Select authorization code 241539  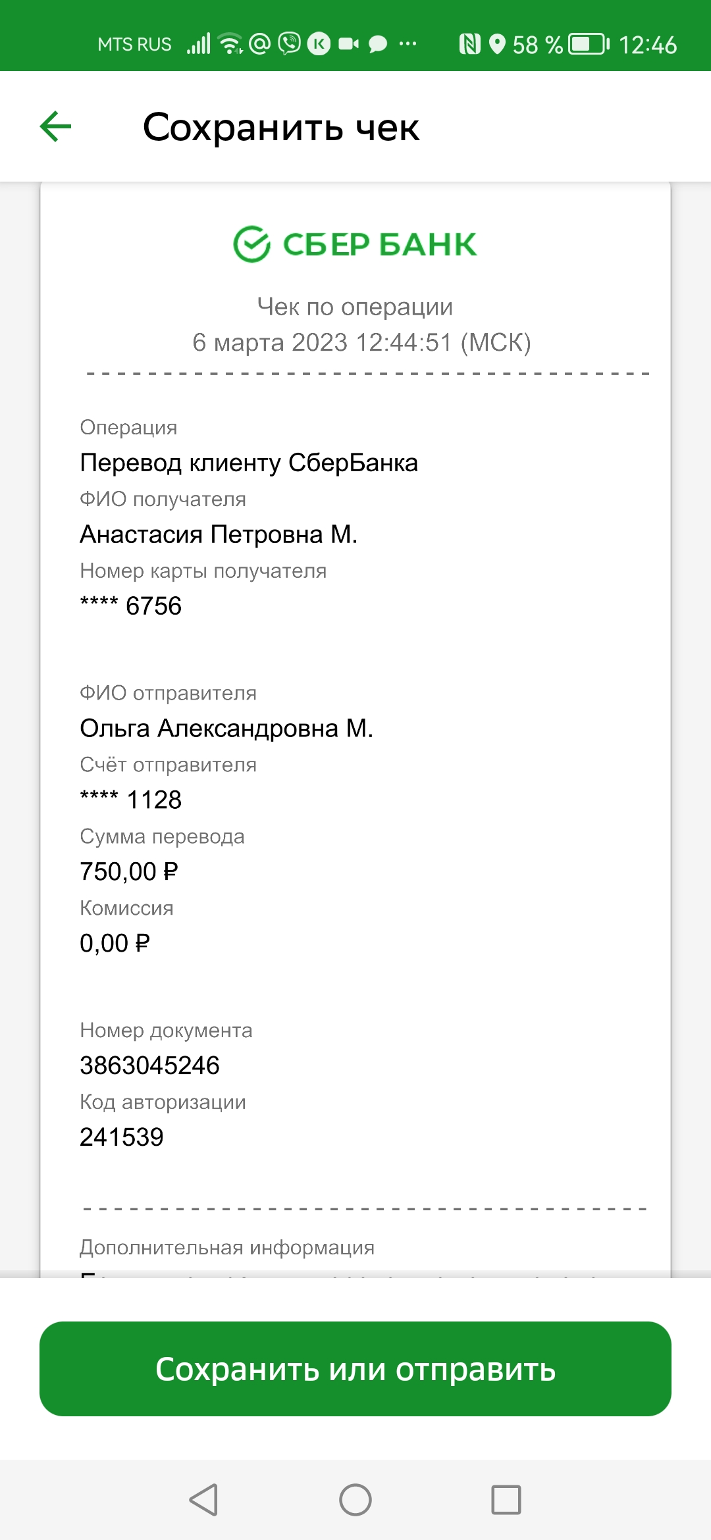point(122,1137)
